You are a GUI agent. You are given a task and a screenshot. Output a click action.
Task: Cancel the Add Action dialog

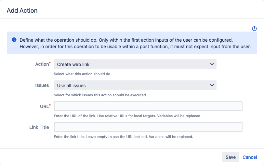click(x=249, y=157)
